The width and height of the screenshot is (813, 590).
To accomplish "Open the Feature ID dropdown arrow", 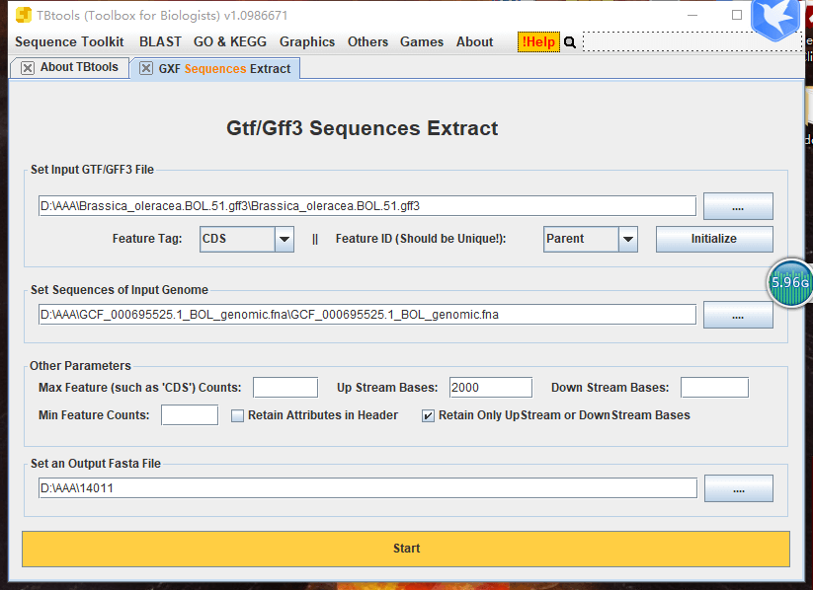I will click(x=628, y=240).
